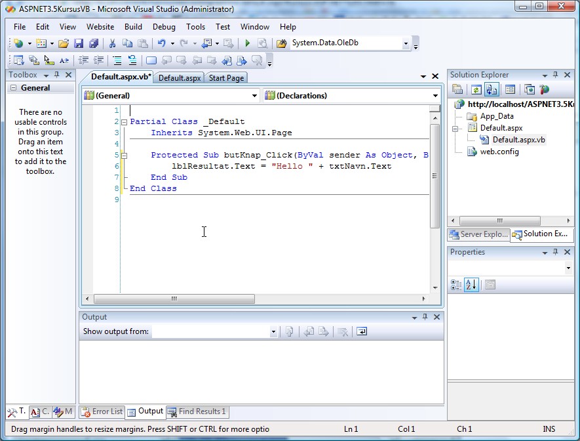The width and height of the screenshot is (580, 441).
Task: Click the Paste clipboard icon
Action: point(143,43)
